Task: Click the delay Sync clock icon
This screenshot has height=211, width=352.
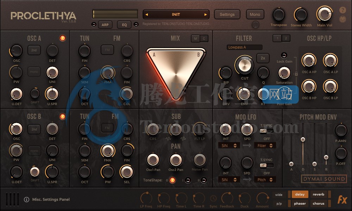Action: coord(213,198)
